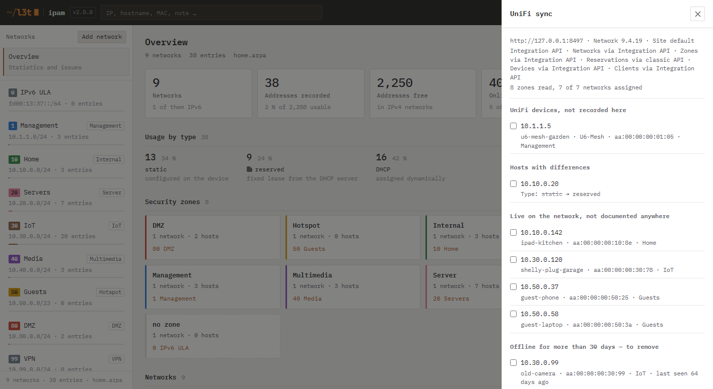
Task: Mark the 10.50.0.37 guest-phone checkbox
Action: click(x=513, y=286)
